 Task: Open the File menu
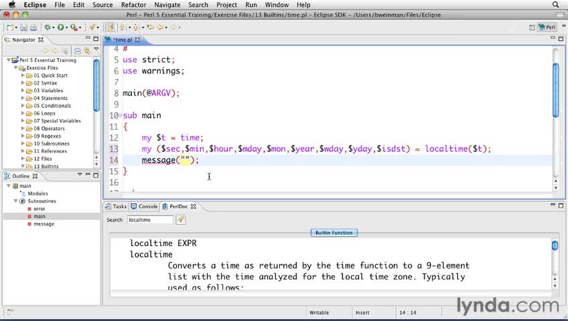pos(60,5)
